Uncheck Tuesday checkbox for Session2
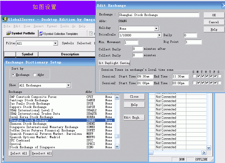The height and width of the screenshot is (163, 225). (x=203, y=82)
